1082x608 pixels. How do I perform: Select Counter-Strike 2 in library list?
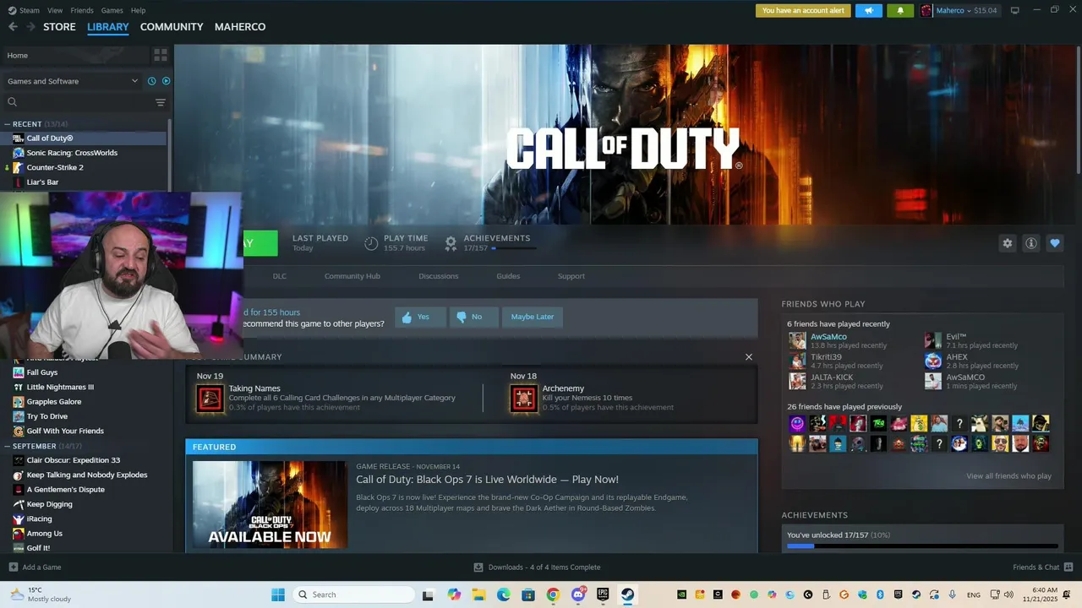55,167
